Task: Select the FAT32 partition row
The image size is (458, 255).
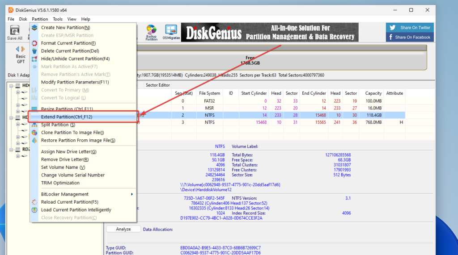Action: (271, 101)
